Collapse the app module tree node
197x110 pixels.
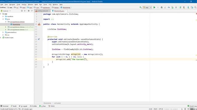[x=1, y=14]
